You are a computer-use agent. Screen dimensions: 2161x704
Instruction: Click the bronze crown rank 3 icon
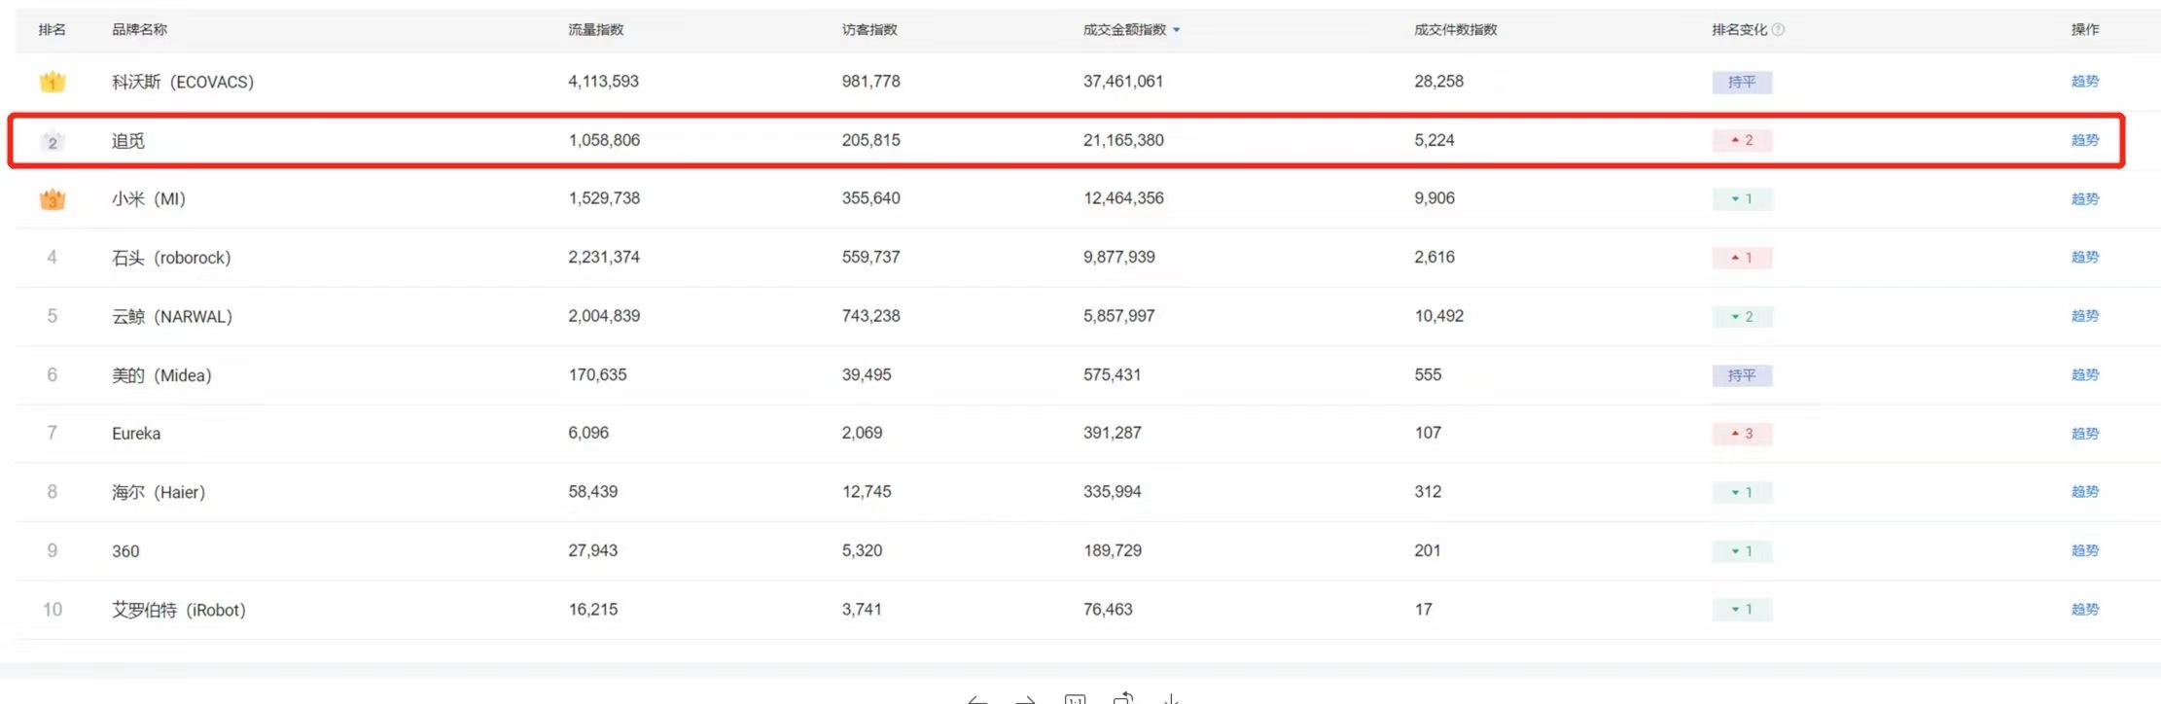pos(53,200)
